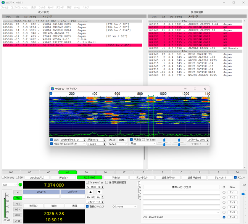The image size is (248, 224).
Task: Enable Ref Spec checkbox
Action: pos(143,140)
